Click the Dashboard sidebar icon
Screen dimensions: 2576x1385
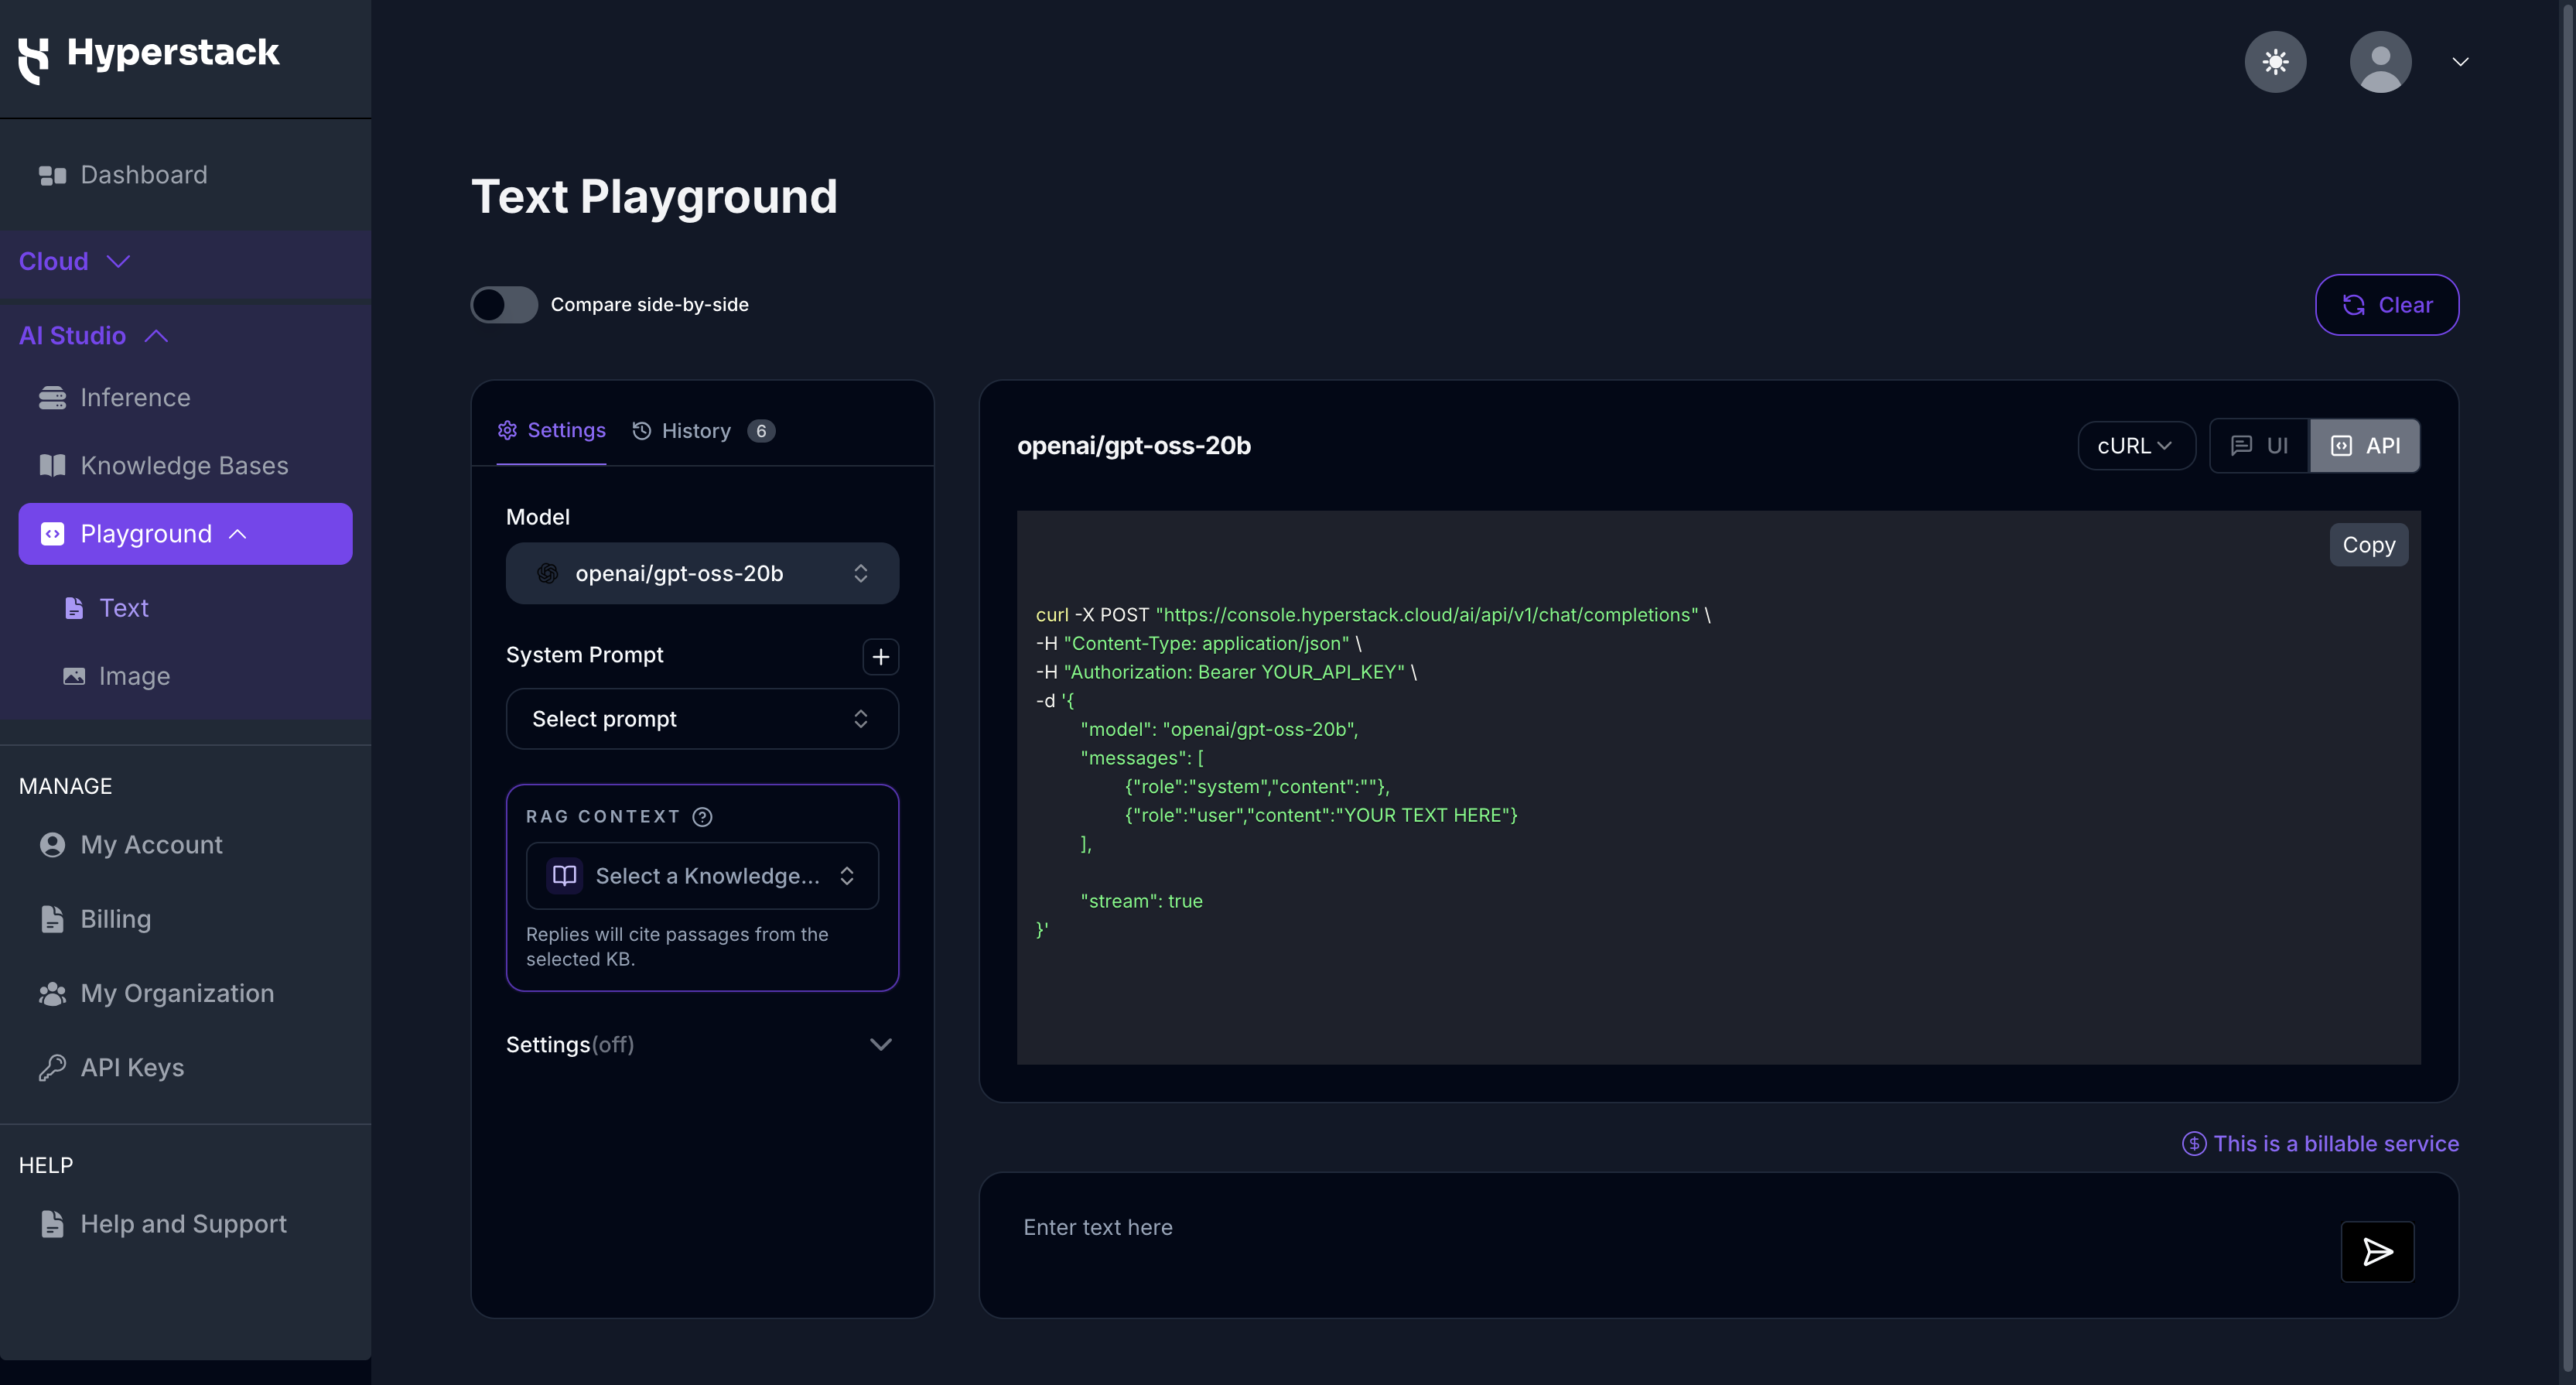coord(52,175)
